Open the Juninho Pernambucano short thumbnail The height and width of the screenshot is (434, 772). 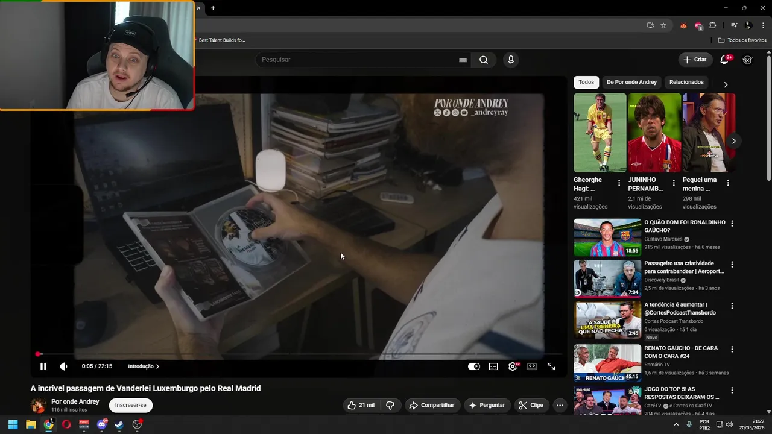(654, 133)
